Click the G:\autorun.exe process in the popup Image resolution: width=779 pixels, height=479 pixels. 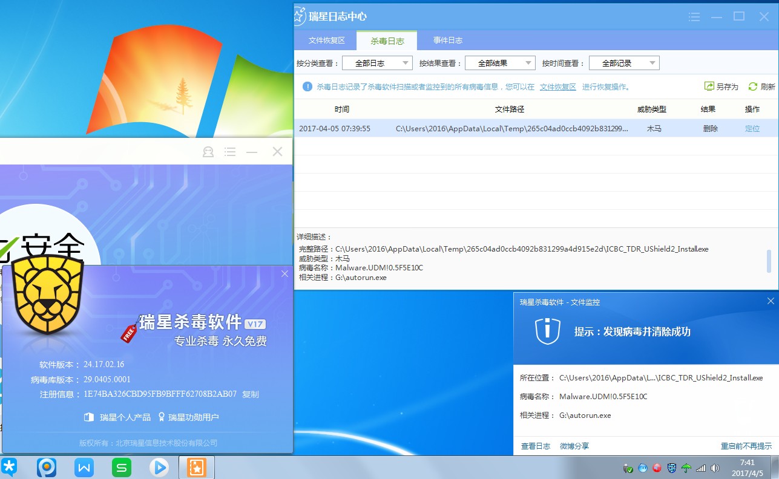click(x=585, y=415)
